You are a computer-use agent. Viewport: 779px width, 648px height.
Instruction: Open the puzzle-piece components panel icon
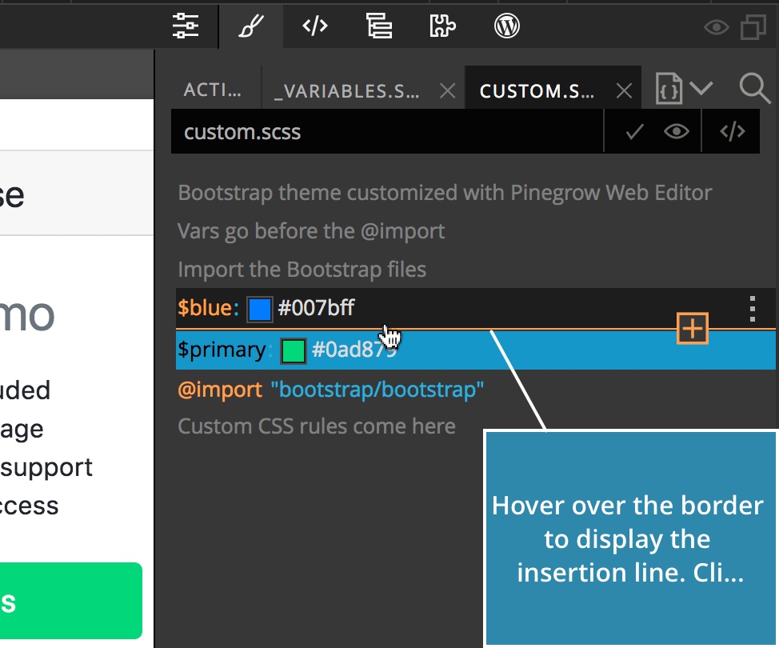click(x=442, y=26)
